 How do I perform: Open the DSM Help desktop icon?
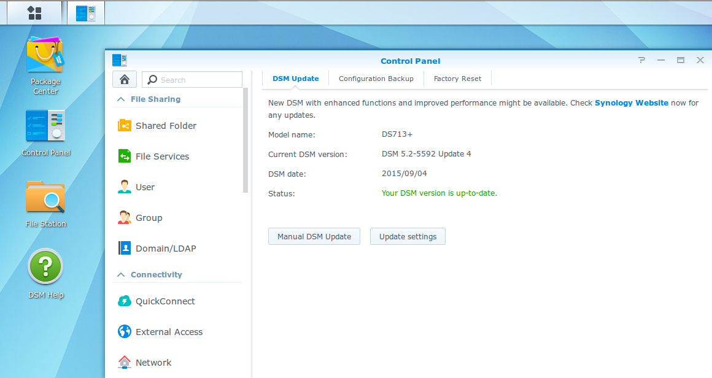click(x=45, y=274)
